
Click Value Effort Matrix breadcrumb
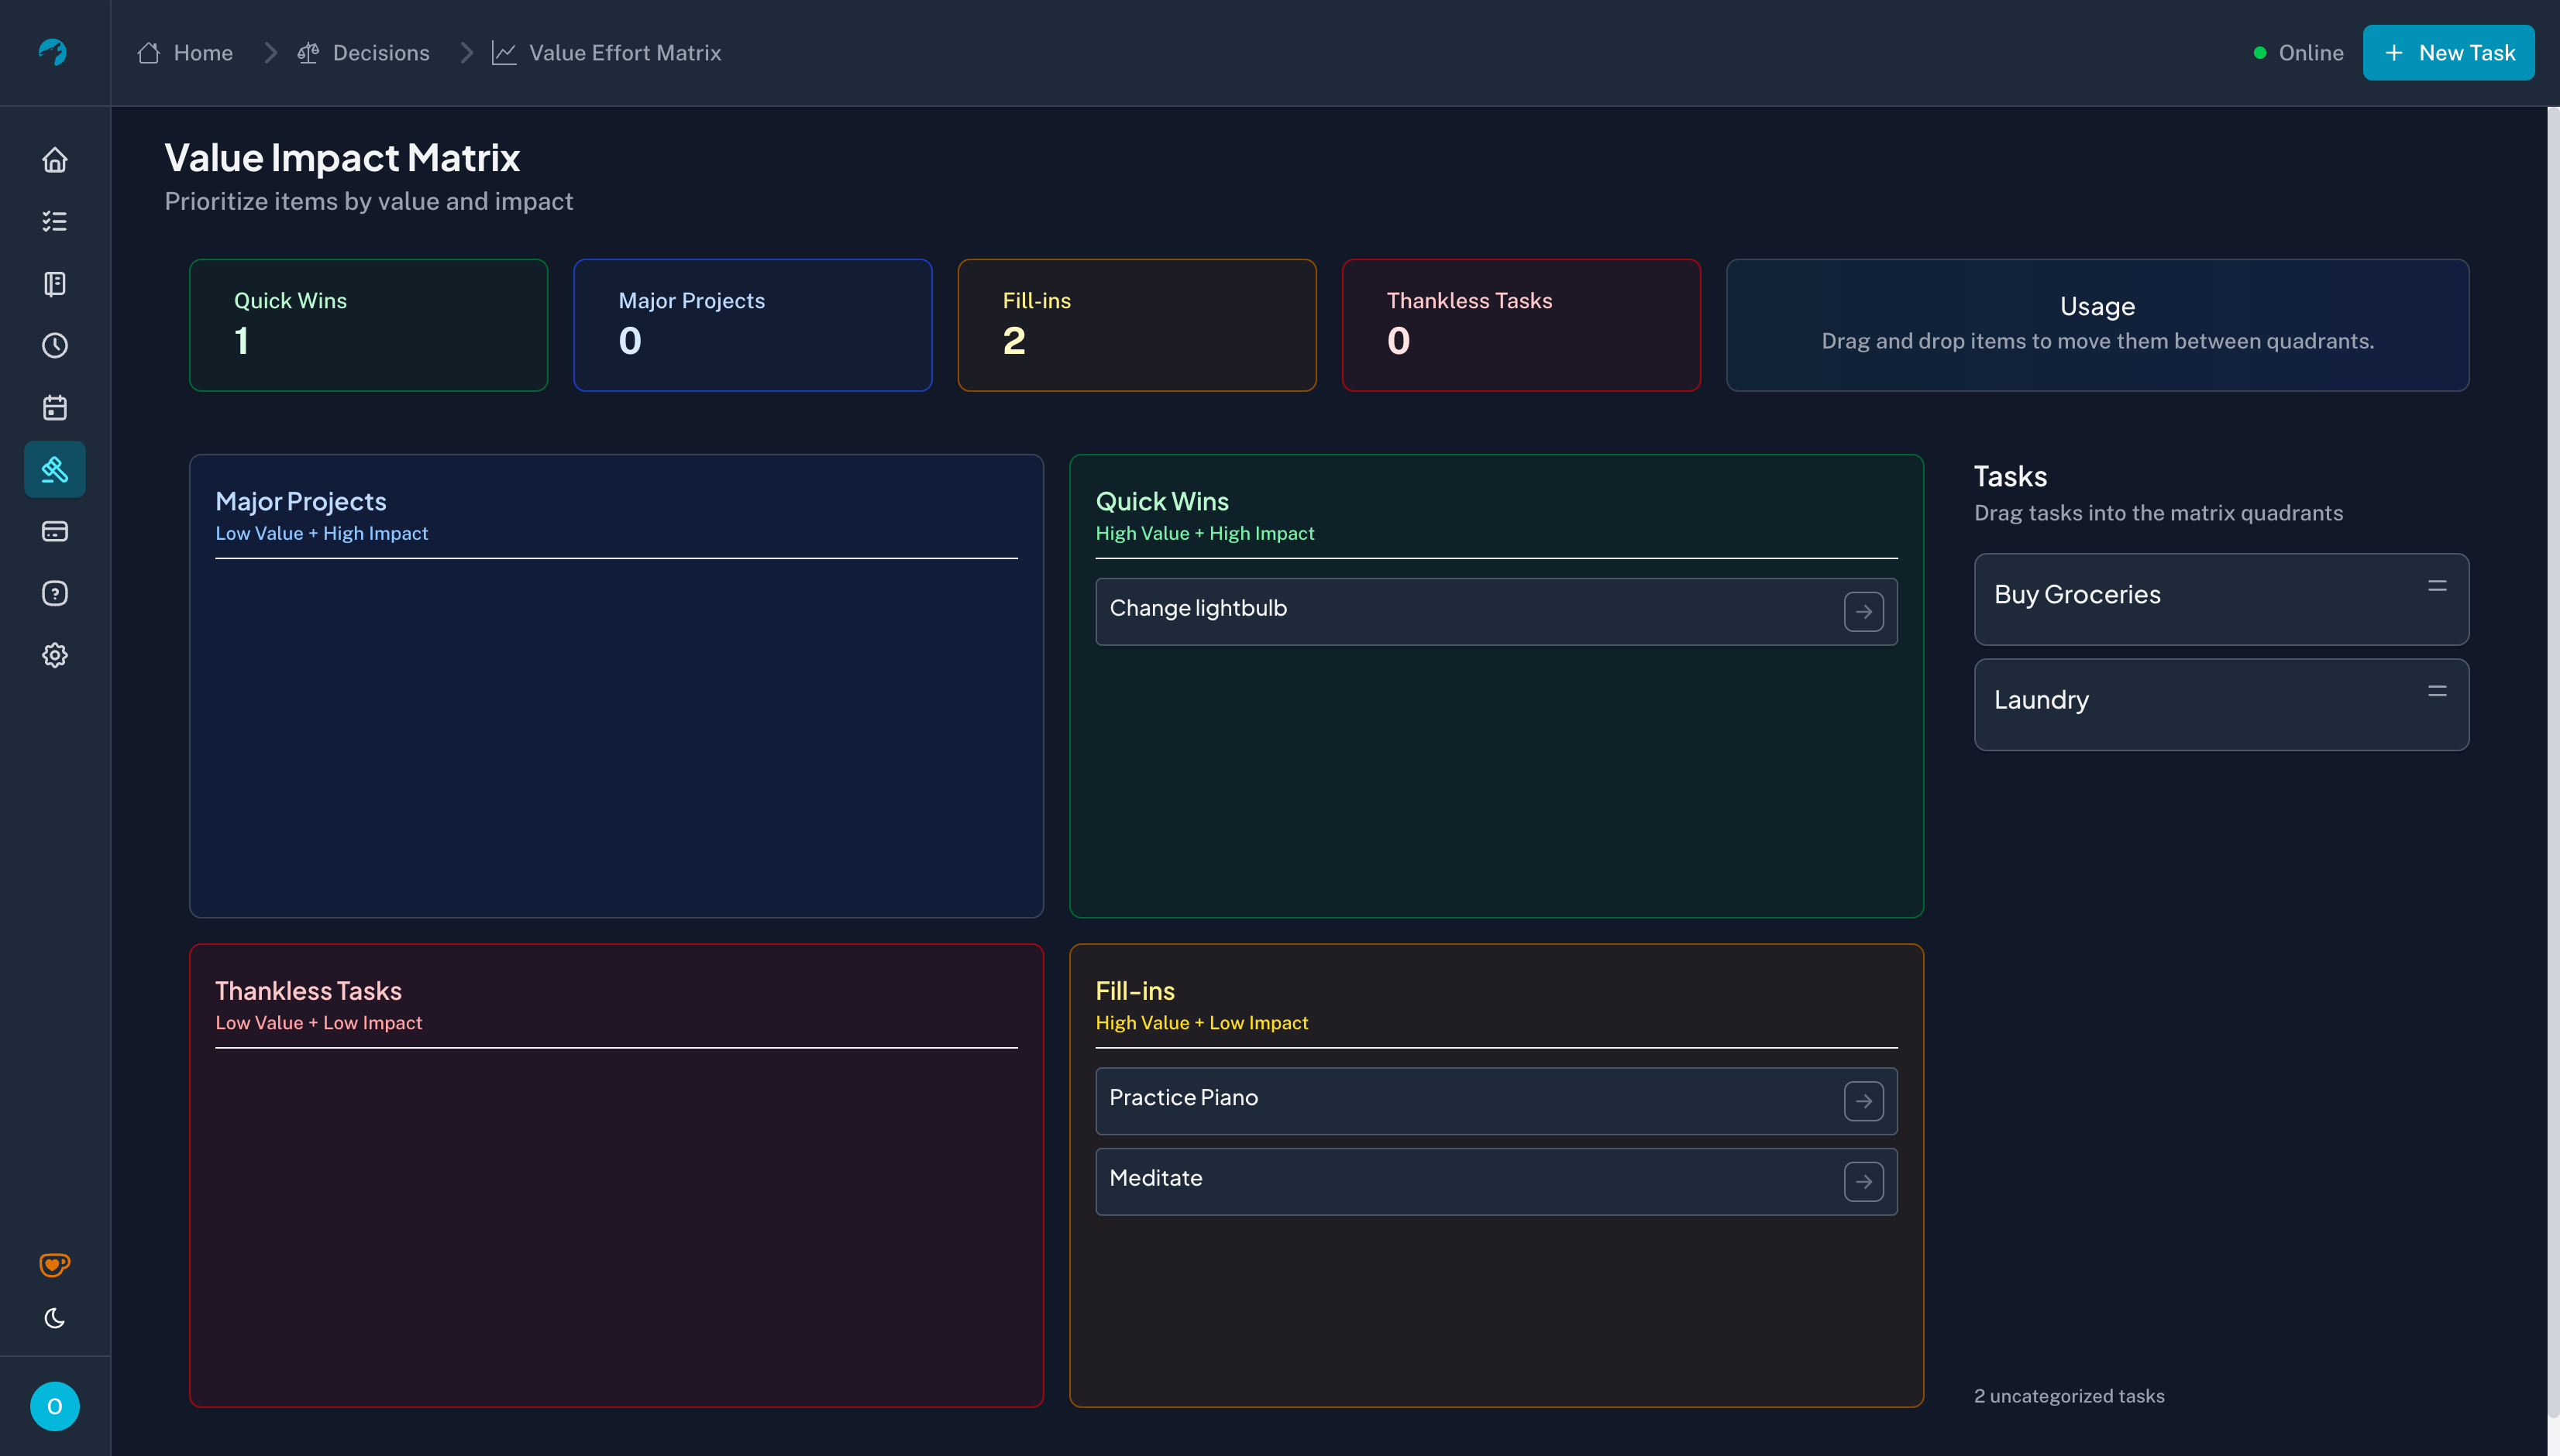(625, 53)
